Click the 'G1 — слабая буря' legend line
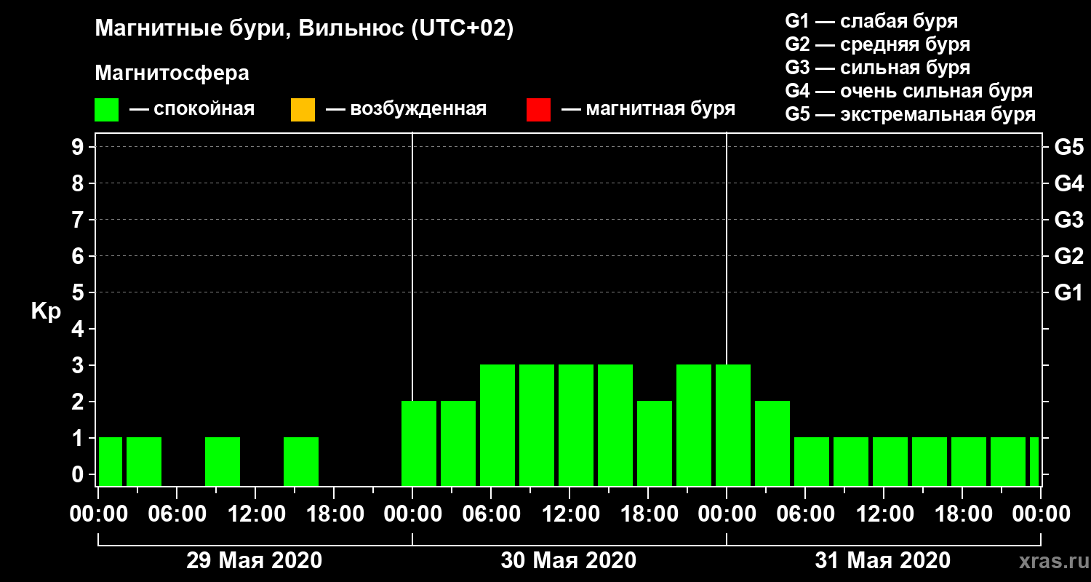Viewport: 1091px width, 582px height. (x=871, y=21)
